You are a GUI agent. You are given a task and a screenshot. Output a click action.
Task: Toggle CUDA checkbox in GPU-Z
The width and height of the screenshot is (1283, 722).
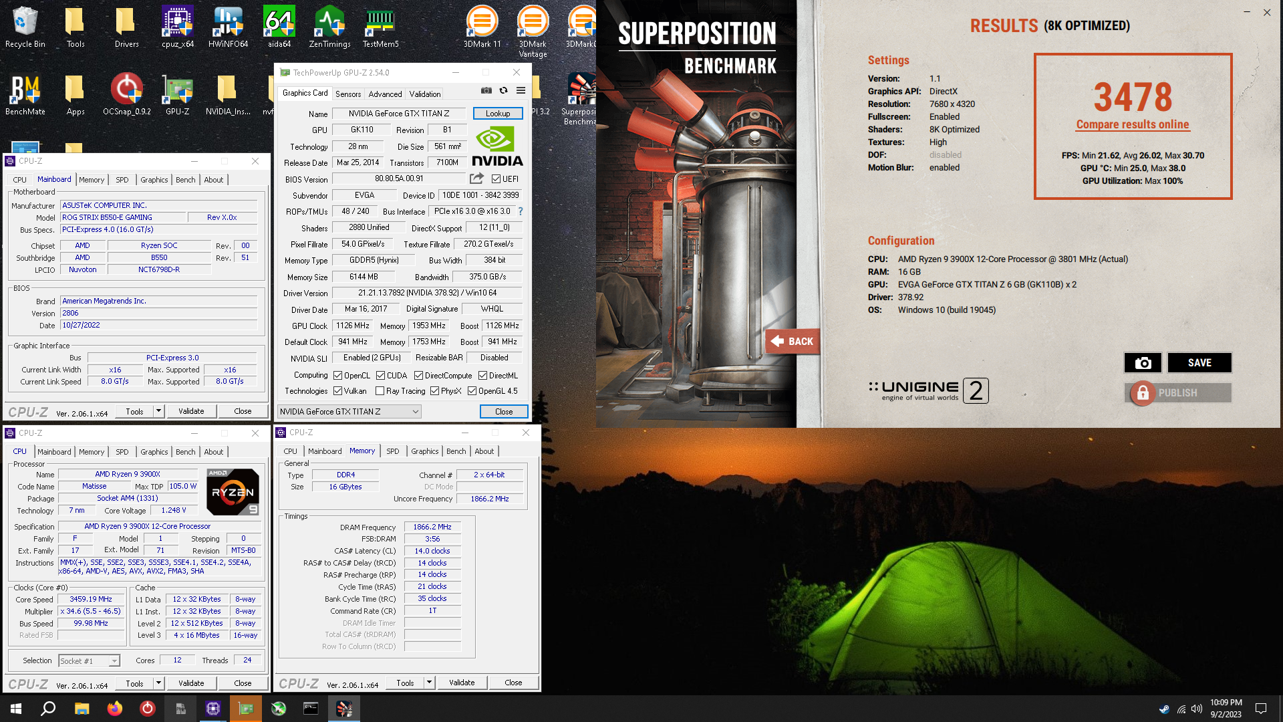pyautogui.click(x=381, y=376)
